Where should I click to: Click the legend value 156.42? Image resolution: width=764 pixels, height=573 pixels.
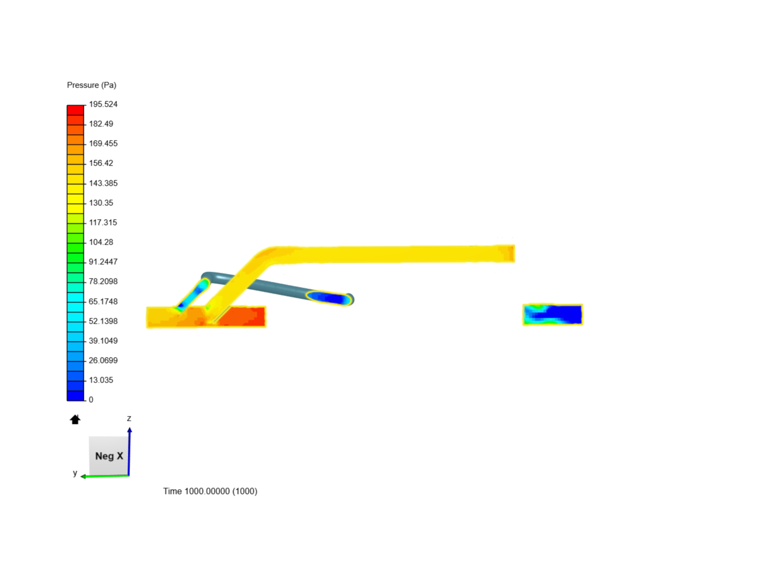tap(101, 163)
